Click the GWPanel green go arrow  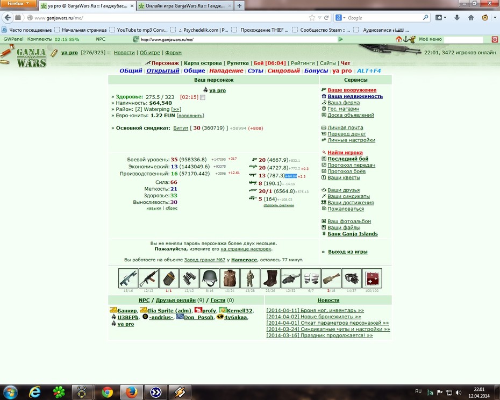coord(340,39)
